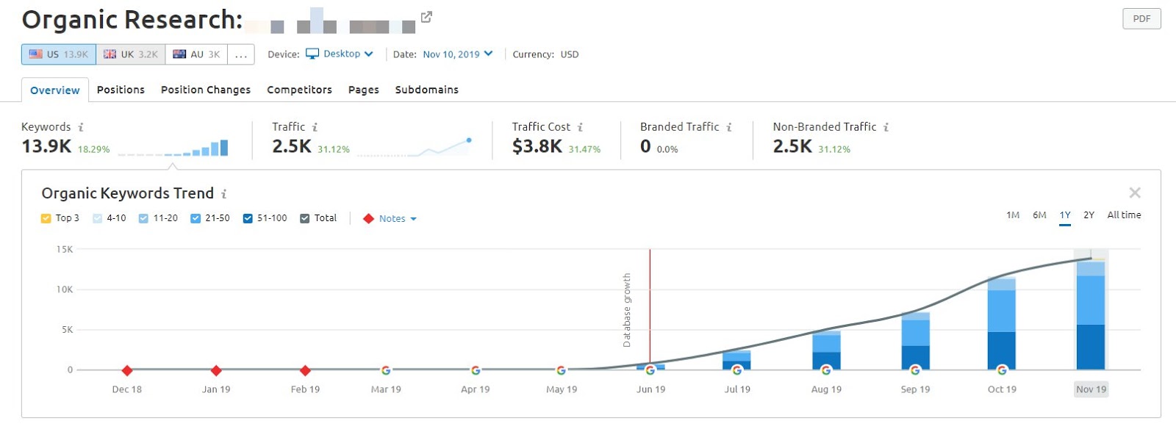Set chart range to 1M

point(1013,215)
